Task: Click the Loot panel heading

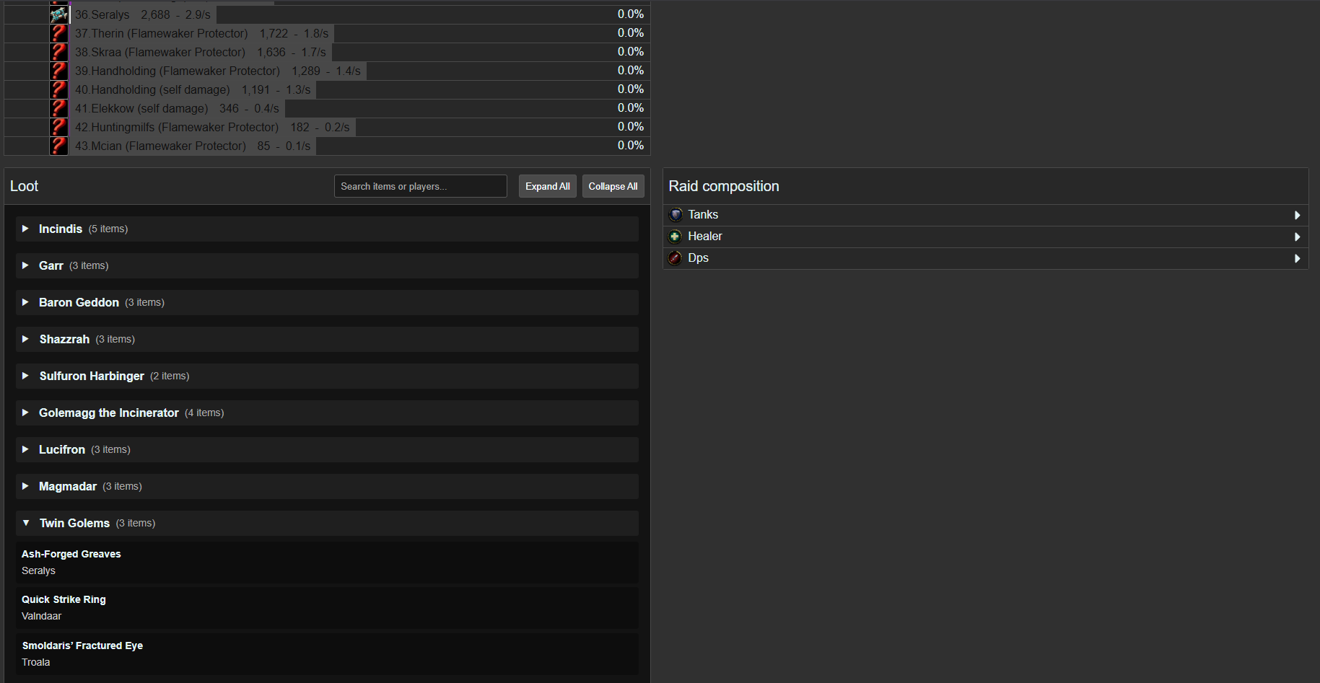Action: [x=24, y=186]
